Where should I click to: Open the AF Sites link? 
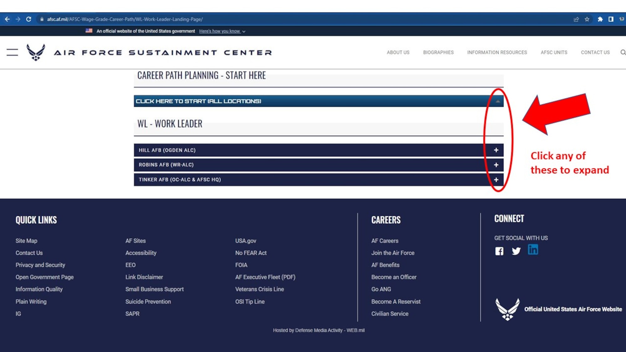pos(136,241)
